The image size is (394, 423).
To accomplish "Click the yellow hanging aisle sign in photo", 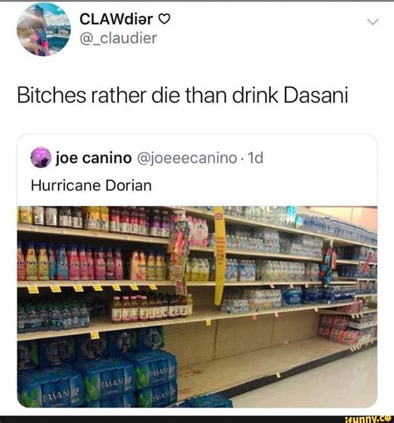I will [x=219, y=255].
